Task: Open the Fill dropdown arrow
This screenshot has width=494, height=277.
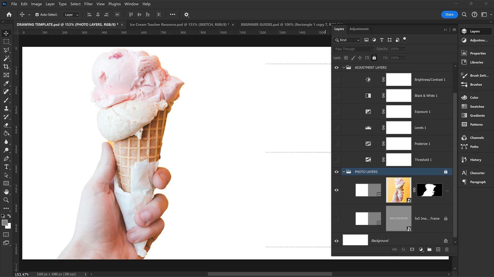Action: (403, 58)
